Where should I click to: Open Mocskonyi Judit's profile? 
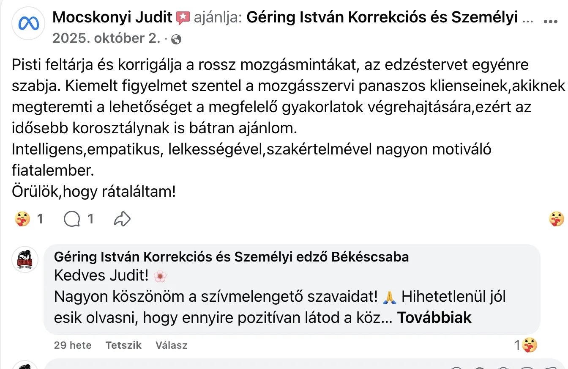click(113, 18)
